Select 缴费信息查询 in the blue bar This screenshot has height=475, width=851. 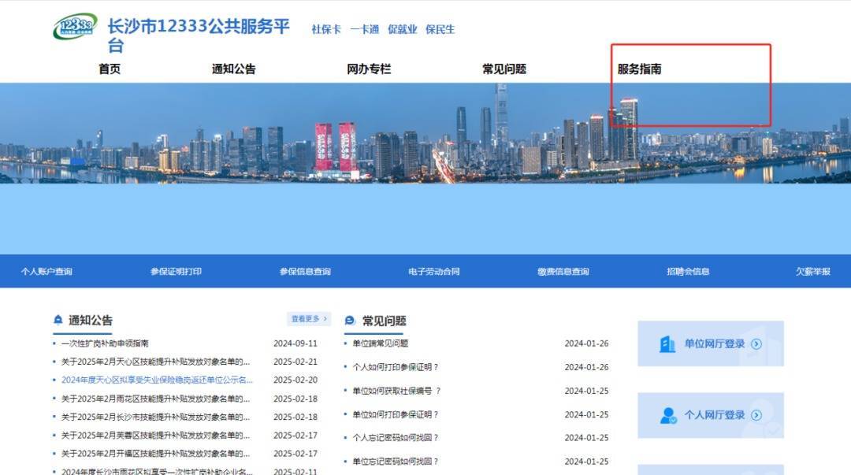563,272
